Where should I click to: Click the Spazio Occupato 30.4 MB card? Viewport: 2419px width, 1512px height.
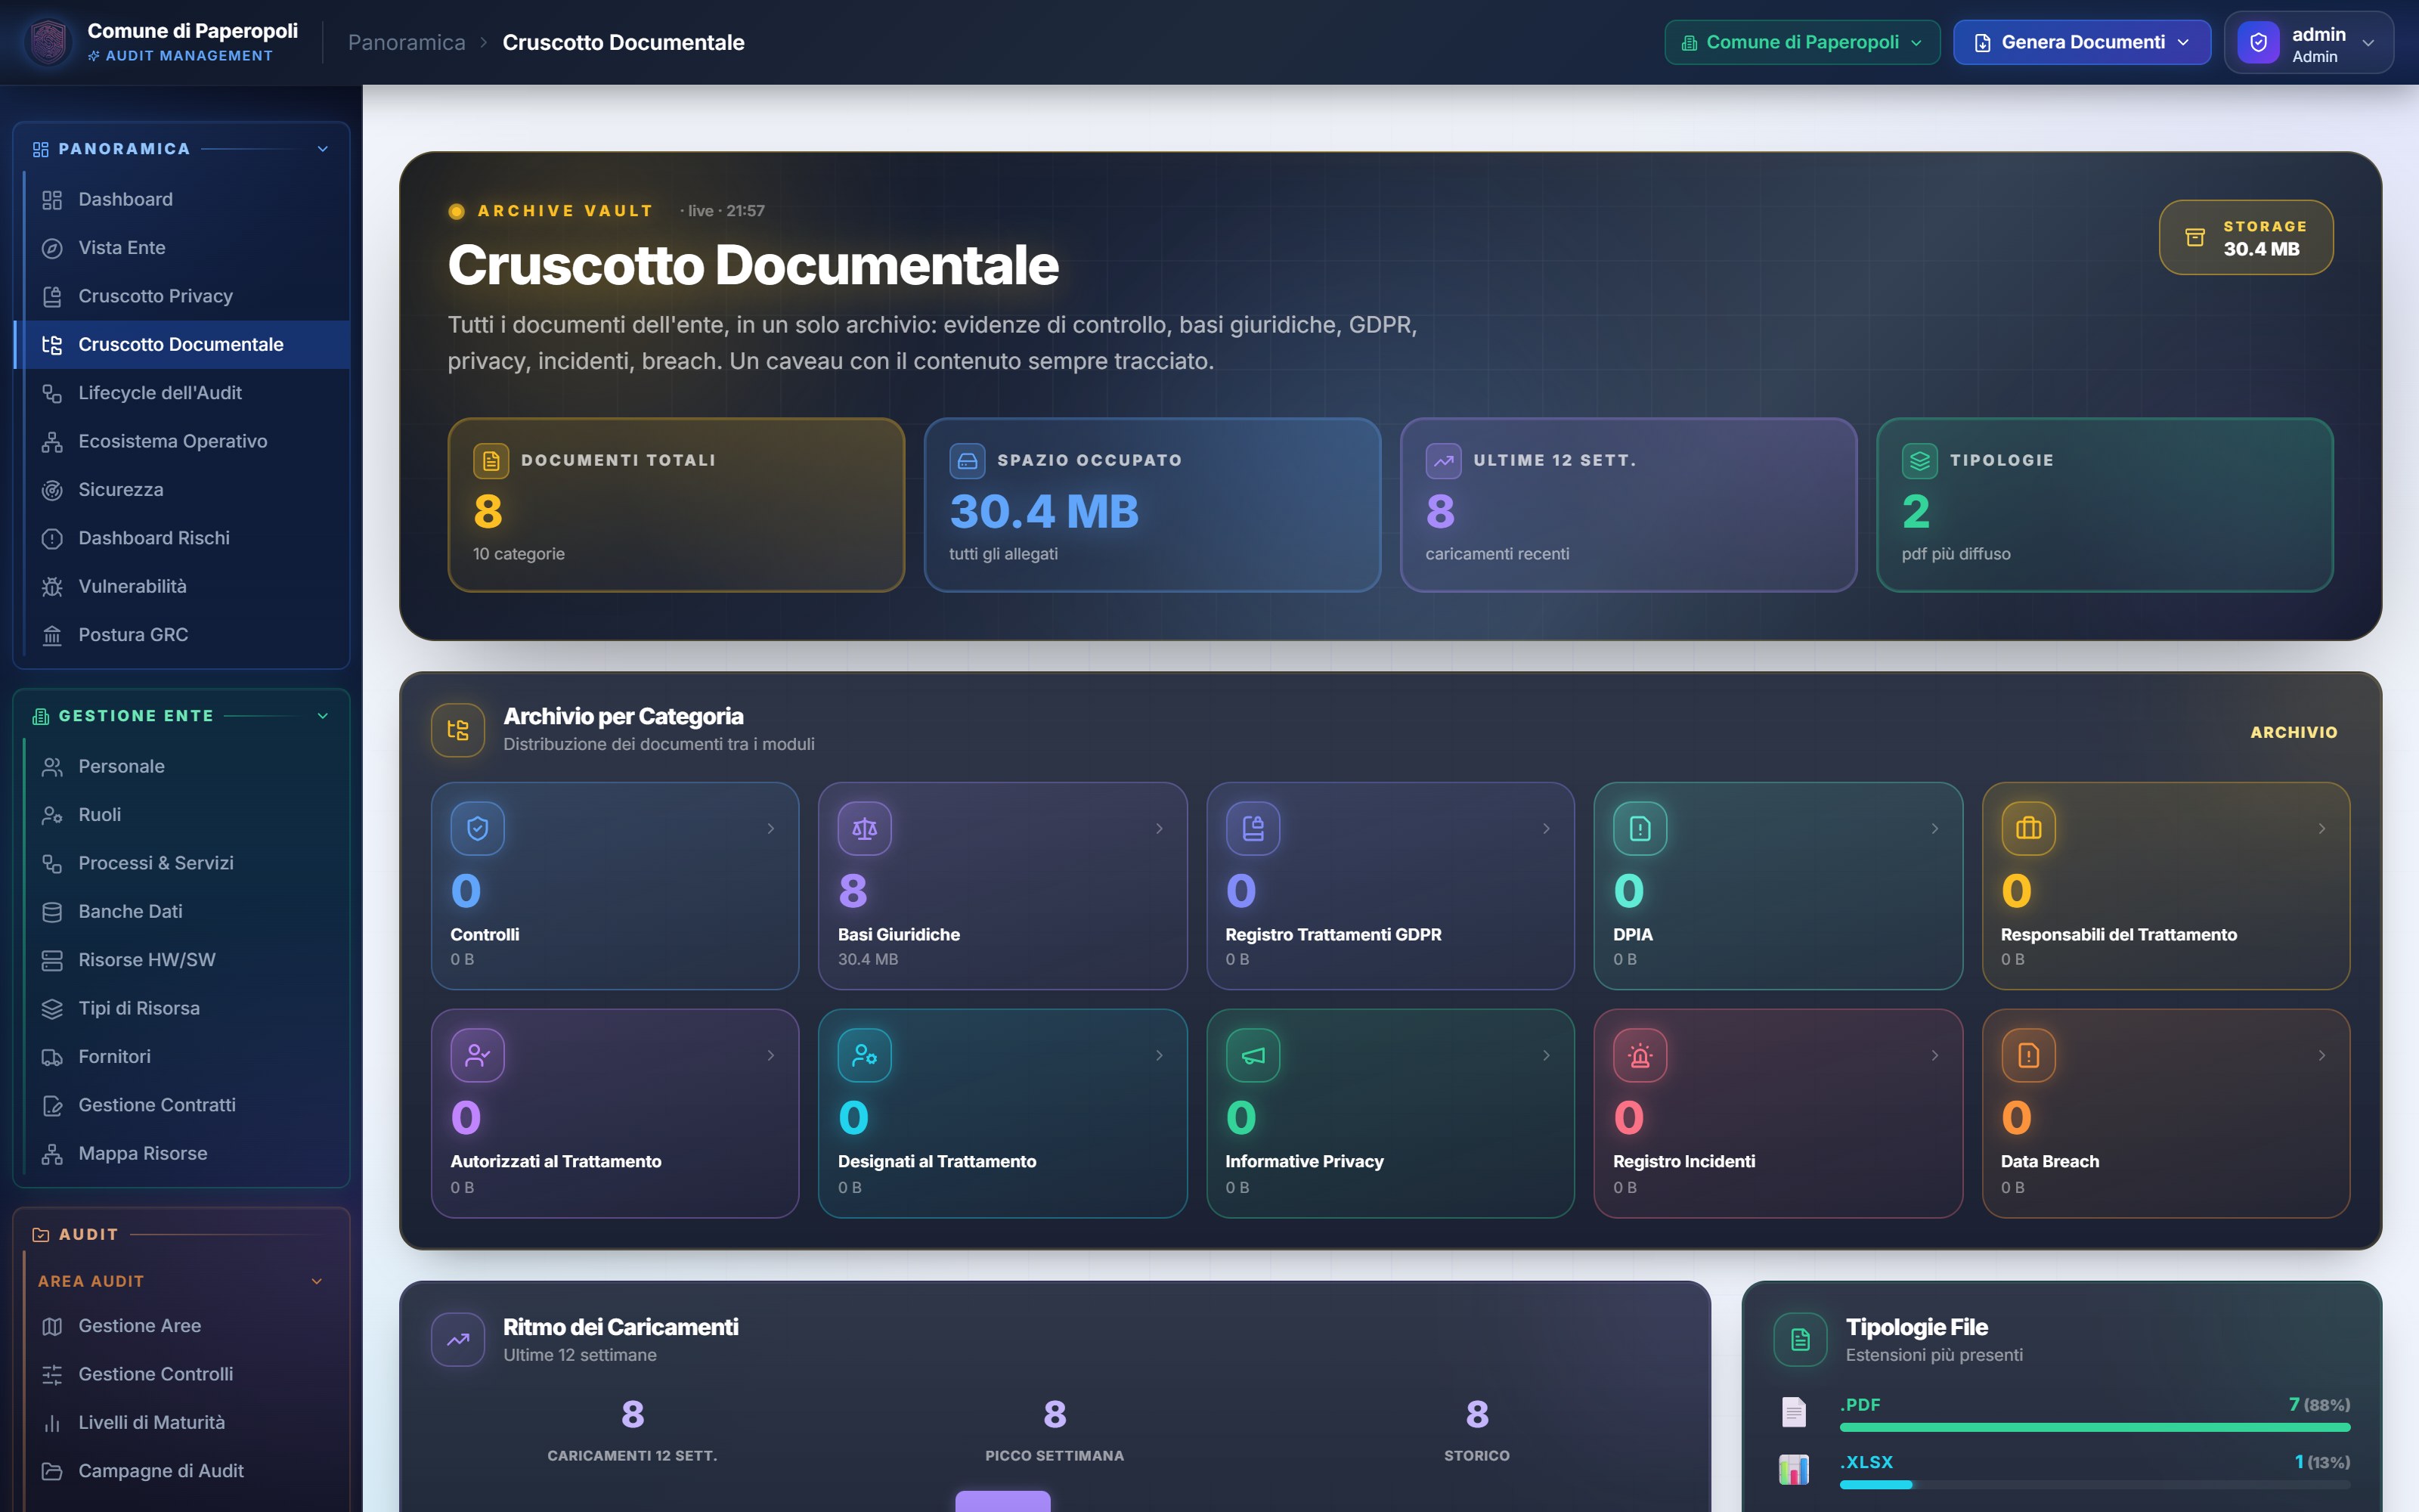click(x=1151, y=505)
